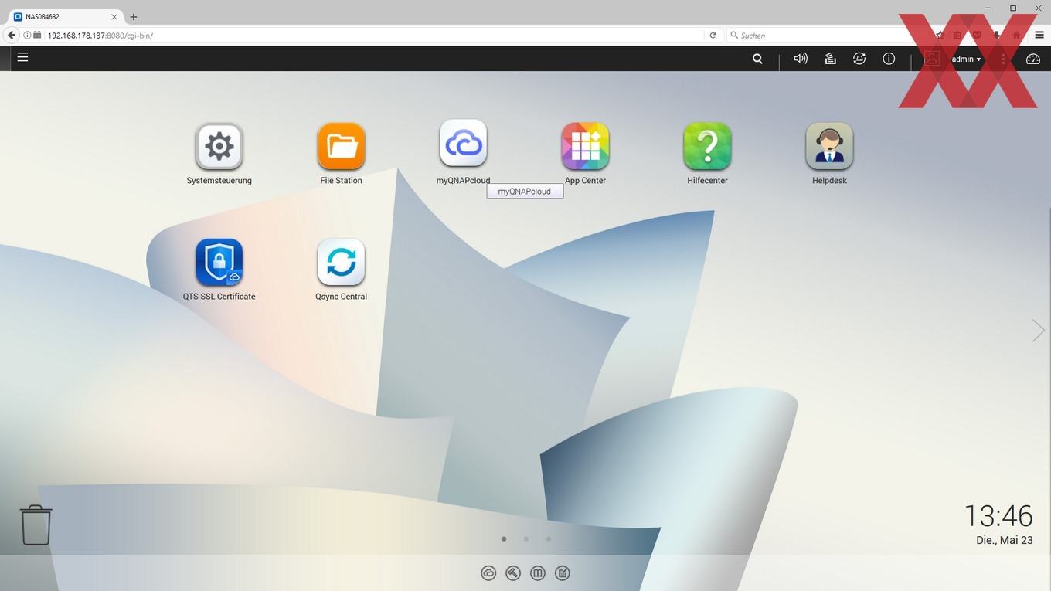The height and width of the screenshot is (591, 1051).
Task: Expand the admin user dropdown
Action: (966, 59)
